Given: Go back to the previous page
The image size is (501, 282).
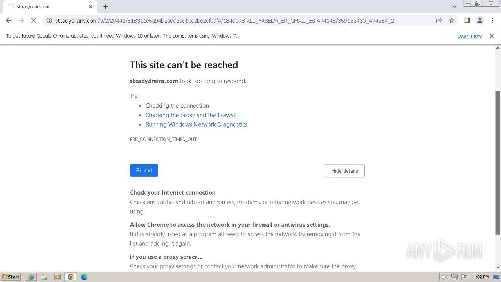Looking at the screenshot, I should [x=9, y=20].
